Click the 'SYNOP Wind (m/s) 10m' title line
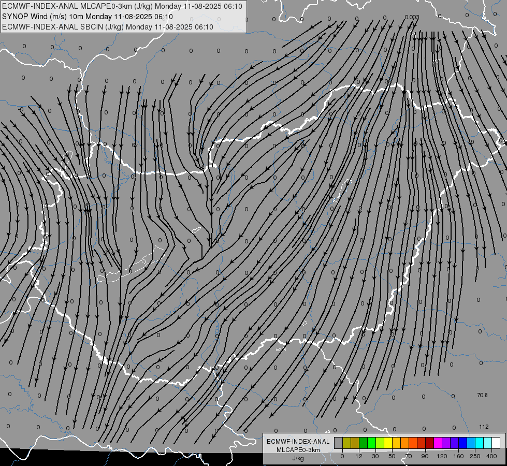 (x=88, y=17)
